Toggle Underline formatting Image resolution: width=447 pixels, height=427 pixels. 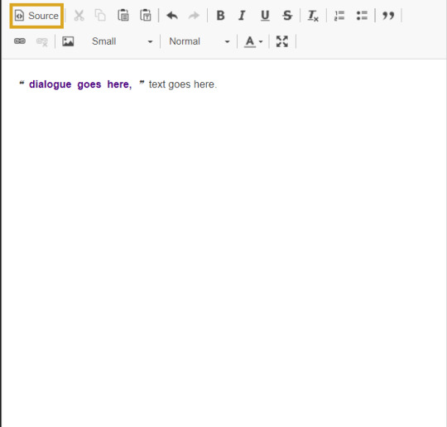pos(265,16)
